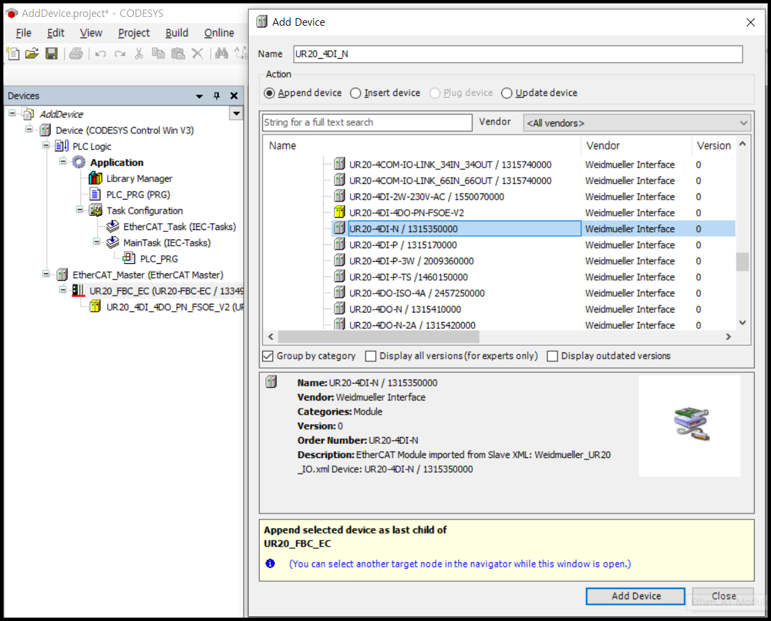This screenshot has width=771, height=621.
Task: Collapse the Task Configuration node
Action: (x=80, y=210)
